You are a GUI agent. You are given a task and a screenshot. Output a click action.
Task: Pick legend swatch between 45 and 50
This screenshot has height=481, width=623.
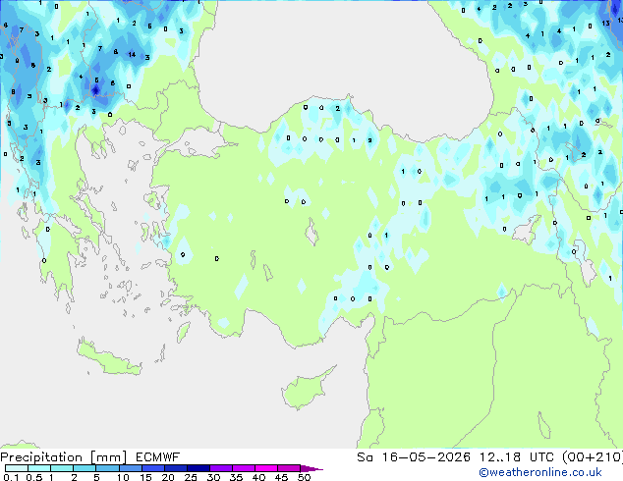tap(289, 468)
